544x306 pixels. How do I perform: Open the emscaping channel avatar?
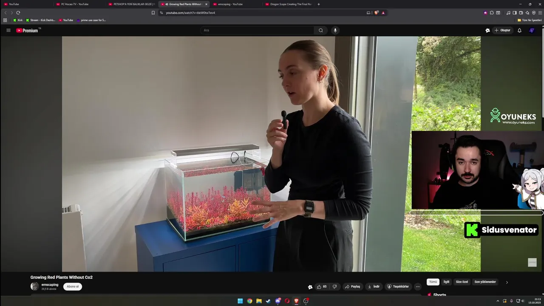[x=34, y=286]
